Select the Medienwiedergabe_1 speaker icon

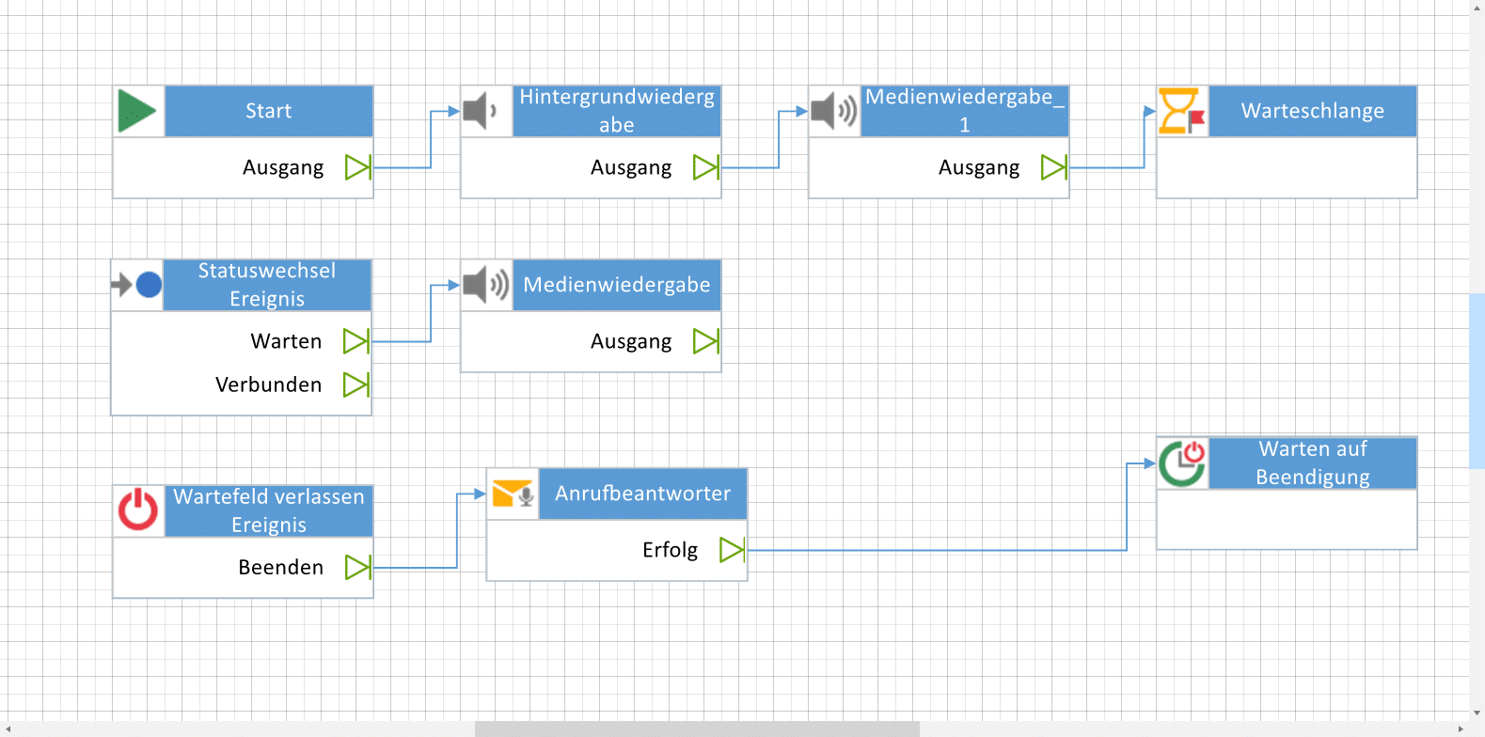(x=834, y=111)
